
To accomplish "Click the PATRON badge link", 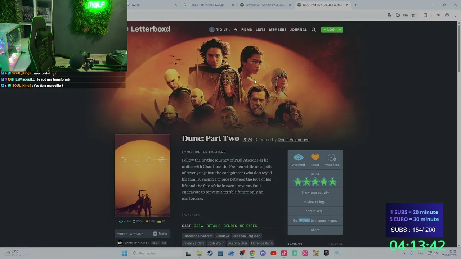I will 304,221.
